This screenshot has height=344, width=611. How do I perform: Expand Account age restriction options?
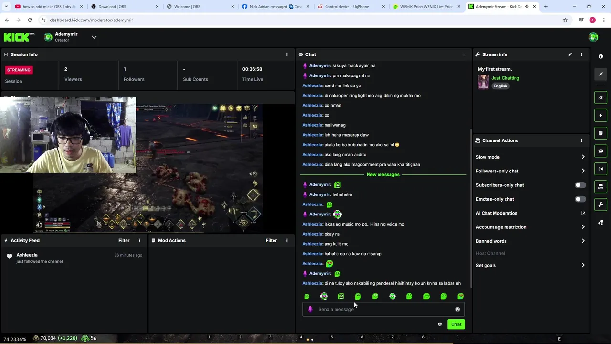click(530, 227)
